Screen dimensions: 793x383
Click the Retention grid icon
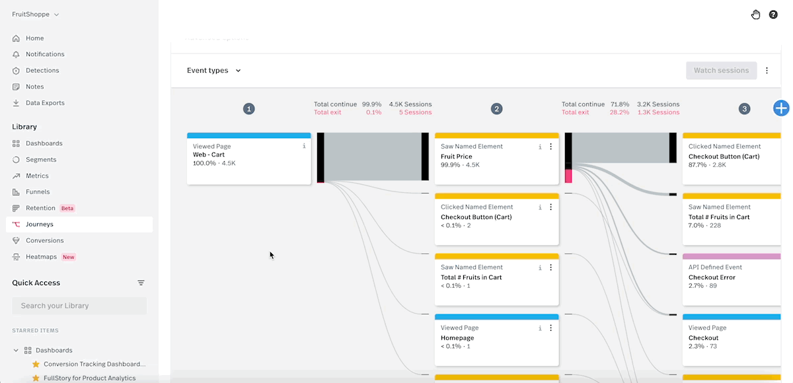[x=17, y=208]
